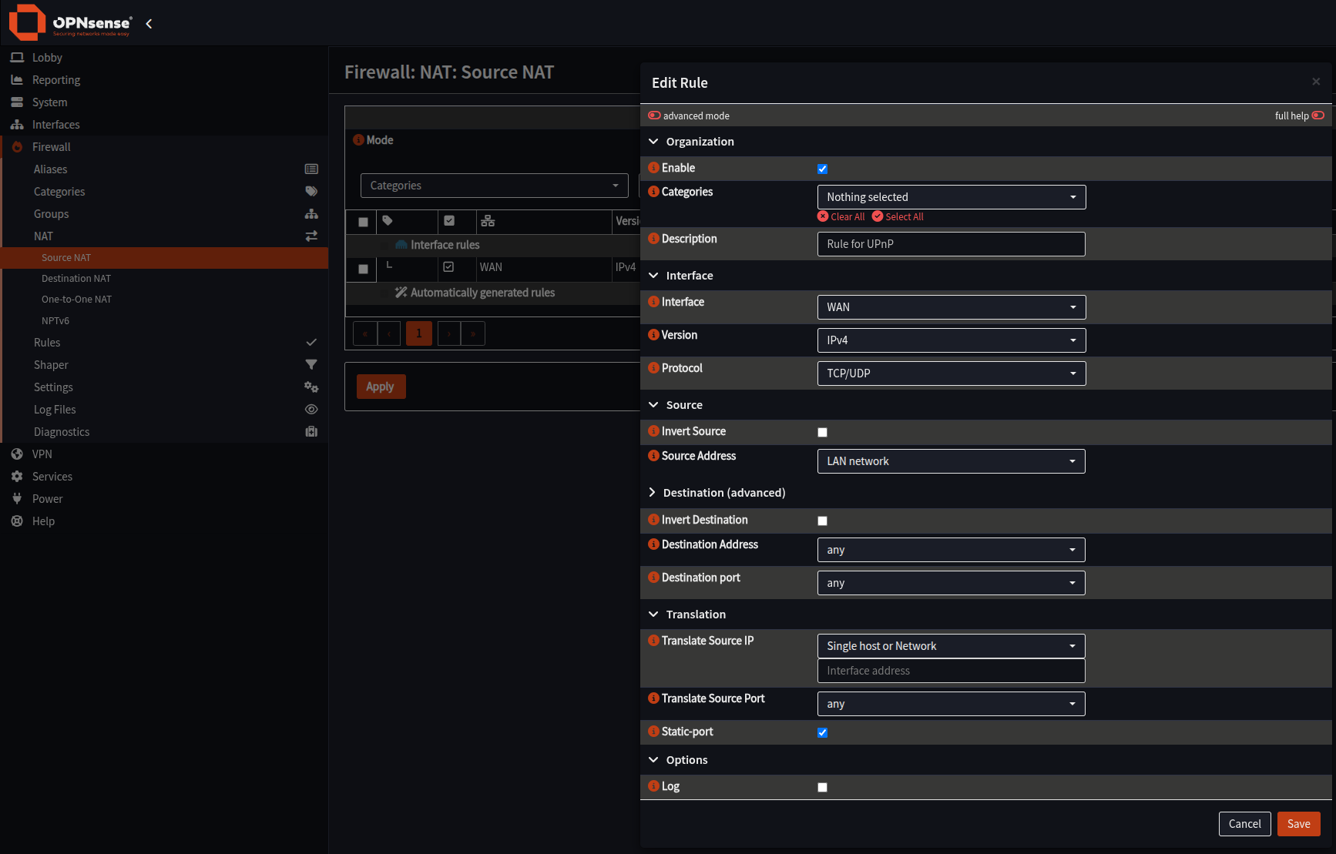Open the VPN menu in sidebar
This screenshot has height=854, width=1336.
coord(42,454)
